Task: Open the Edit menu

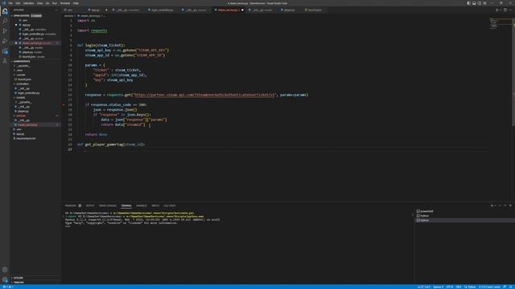Action: pos(18,3)
